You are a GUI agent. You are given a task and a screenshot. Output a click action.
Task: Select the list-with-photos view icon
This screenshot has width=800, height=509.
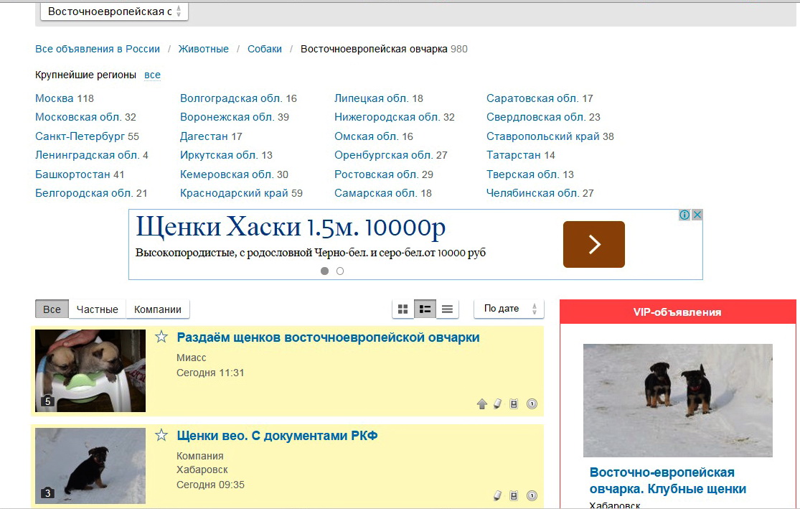(425, 309)
